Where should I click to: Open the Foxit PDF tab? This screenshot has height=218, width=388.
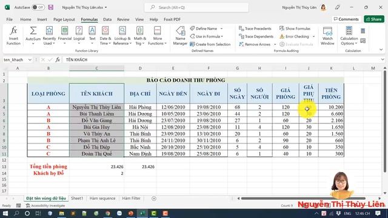click(172, 19)
